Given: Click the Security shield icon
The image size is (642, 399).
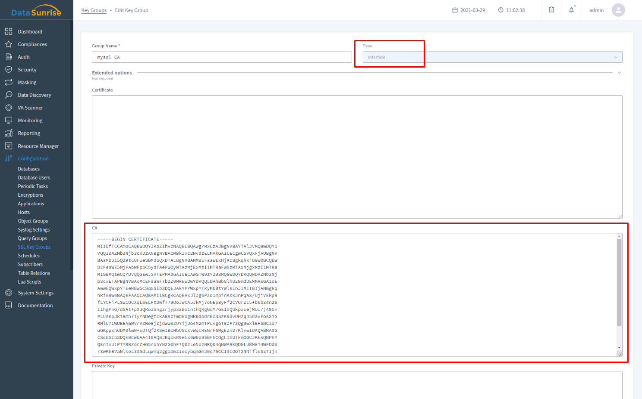Looking at the screenshot, I should pyautogui.click(x=9, y=70).
